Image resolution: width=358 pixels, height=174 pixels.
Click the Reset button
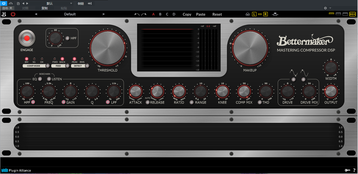(x=217, y=14)
